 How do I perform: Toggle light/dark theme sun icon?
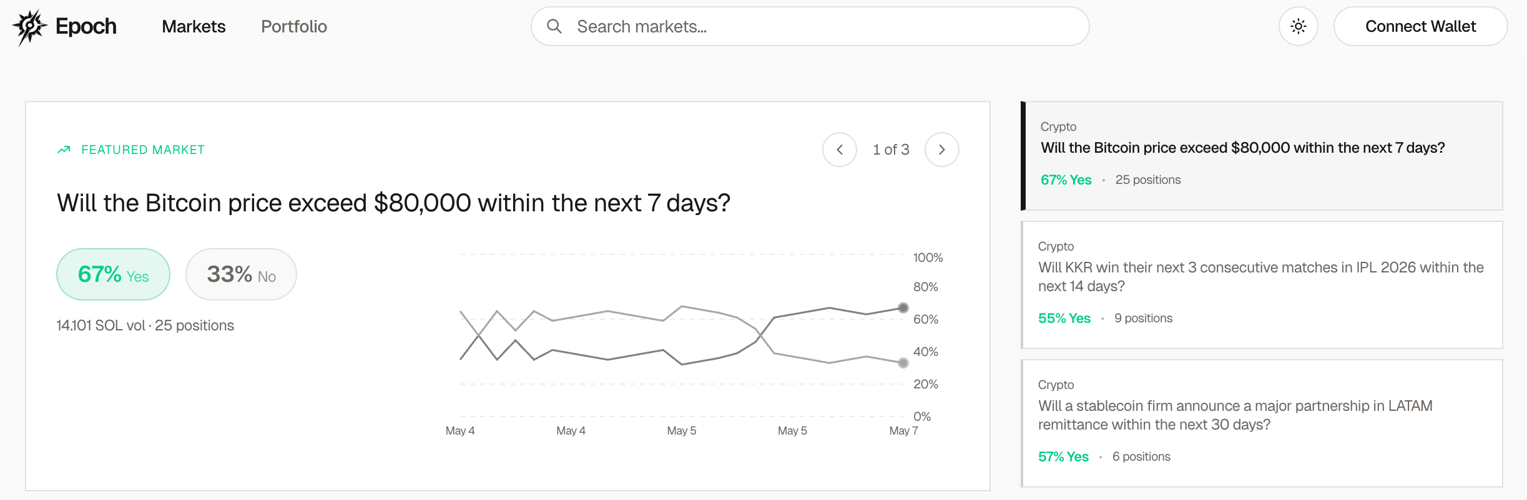pyautogui.click(x=1298, y=26)
